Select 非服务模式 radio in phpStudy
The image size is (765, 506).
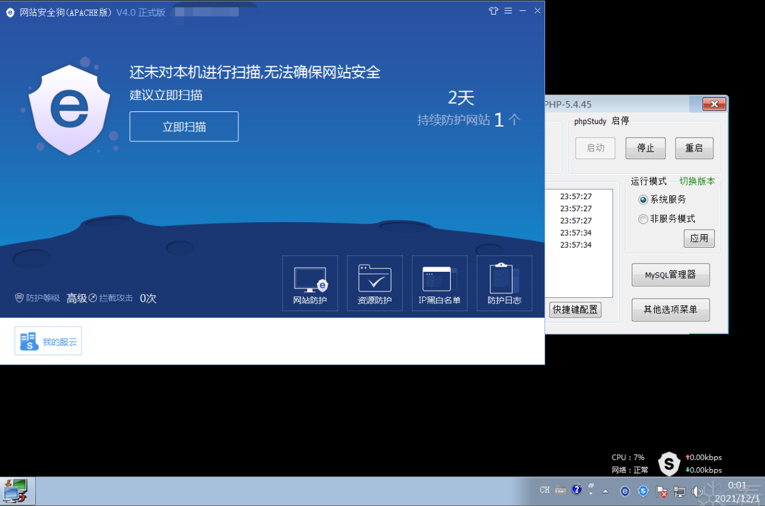(x=643, y=219)
